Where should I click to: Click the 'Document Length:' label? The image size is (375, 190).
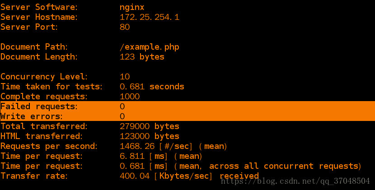point(39,57)
